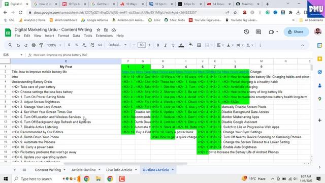Open the Outline+Article sheet tab menu arrow
The image size is (325, 183).
(x=173, y=170)
